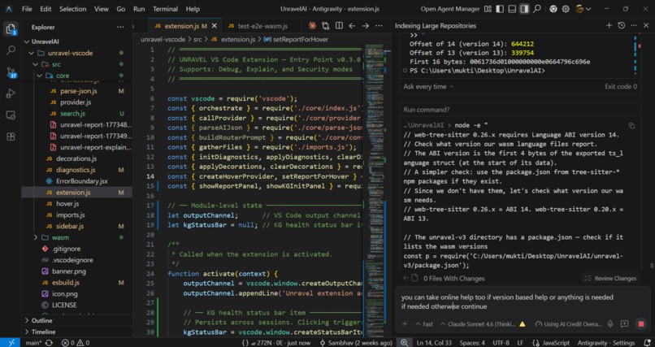
Task: Customize layout icon in title bar
Action: click(488, 9)
